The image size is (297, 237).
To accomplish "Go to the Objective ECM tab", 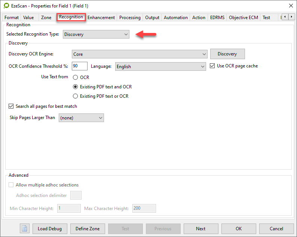I will [x=244, y=18].
